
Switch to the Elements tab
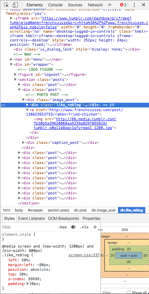coord(34,5)
